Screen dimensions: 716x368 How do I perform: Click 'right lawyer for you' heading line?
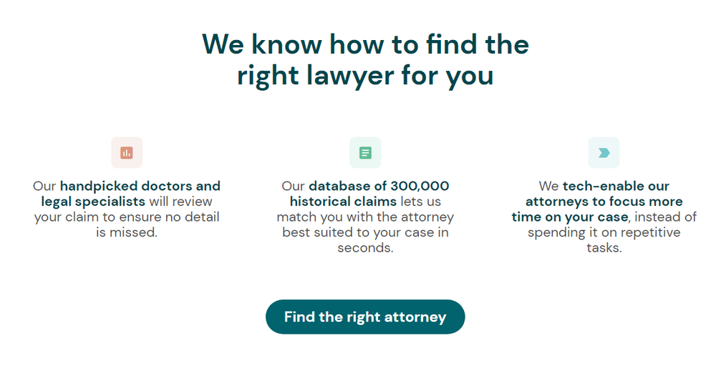[365, 76]
